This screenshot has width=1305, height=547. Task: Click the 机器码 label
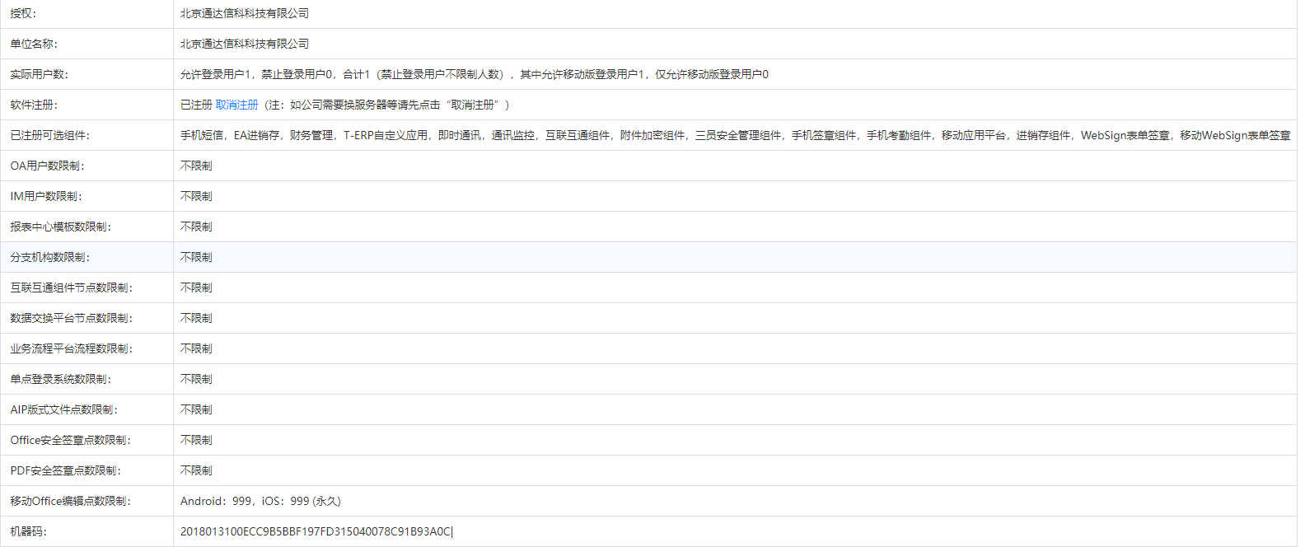point(29,531)
